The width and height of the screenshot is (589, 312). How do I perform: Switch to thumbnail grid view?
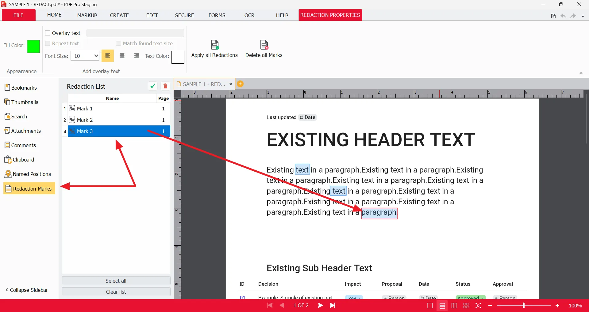click(x=466, y=306)
